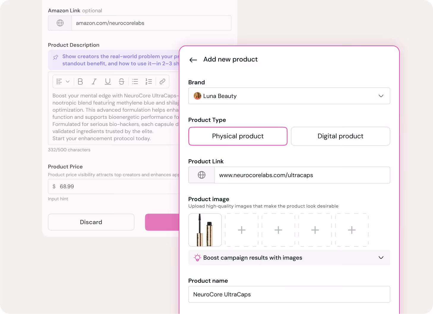Select the mascara product image thumbnail

(205, 230)
